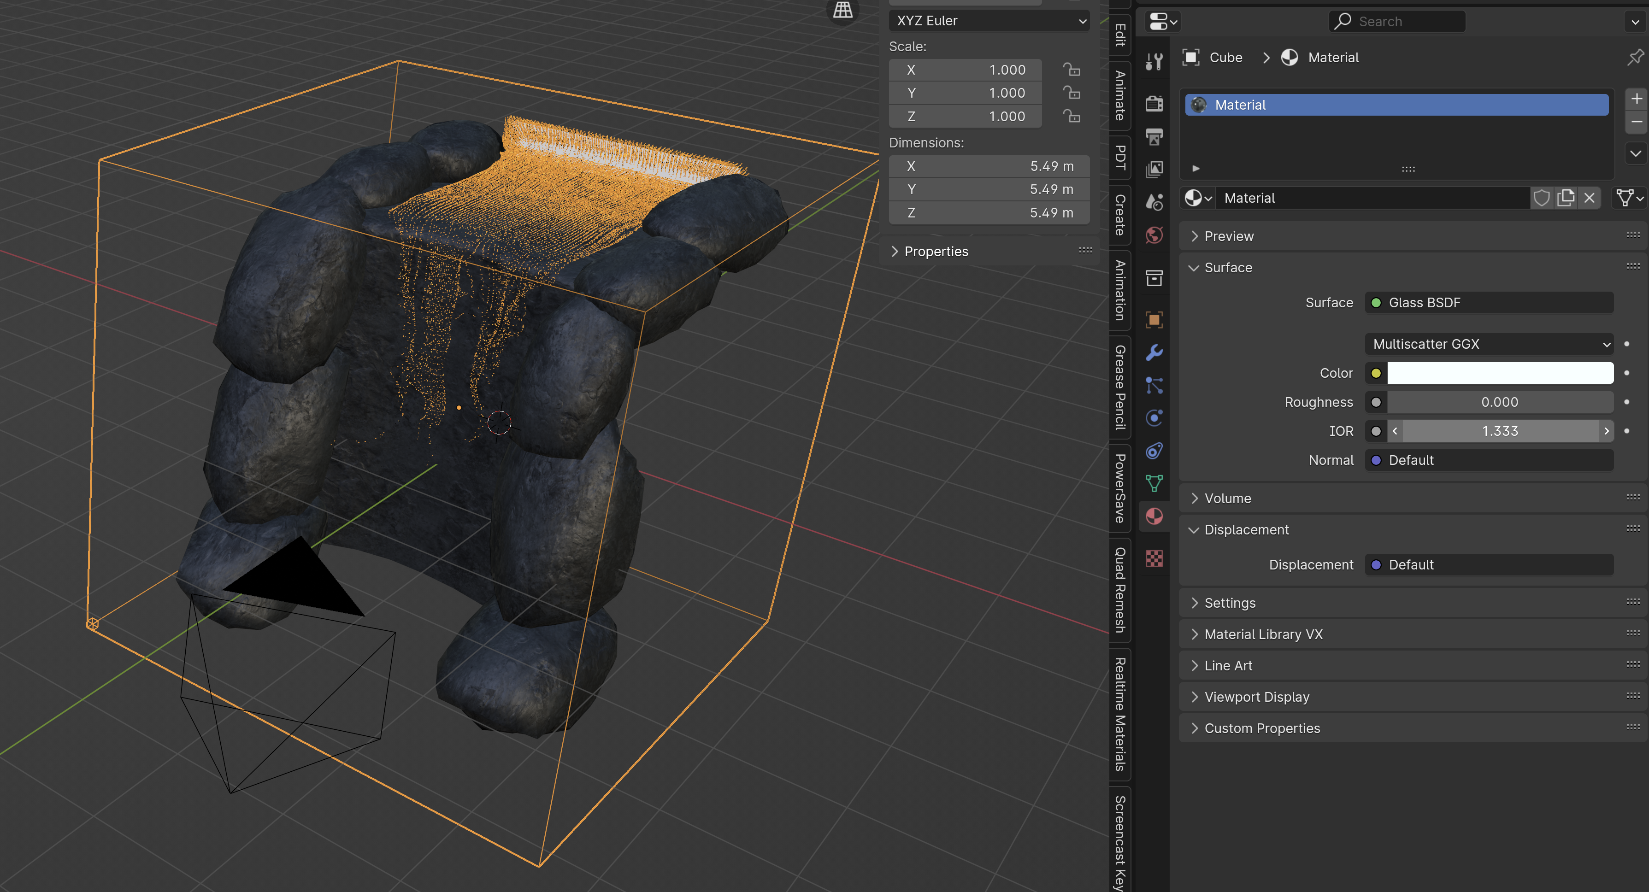Click the Surface shader socket dot
This screenshot has width=1649, height=892.
click(x=1376, y=303)
